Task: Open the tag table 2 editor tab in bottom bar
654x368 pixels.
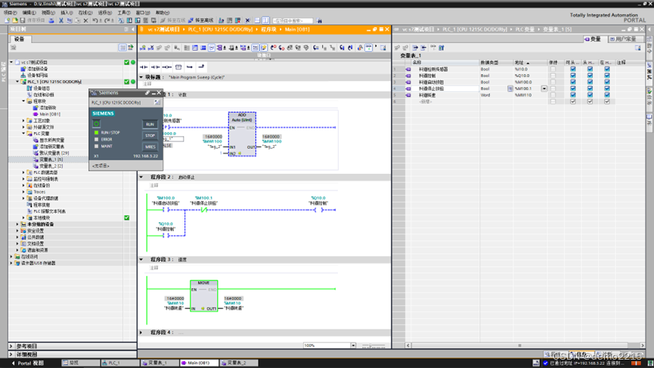Action: [x=239, y=363]
